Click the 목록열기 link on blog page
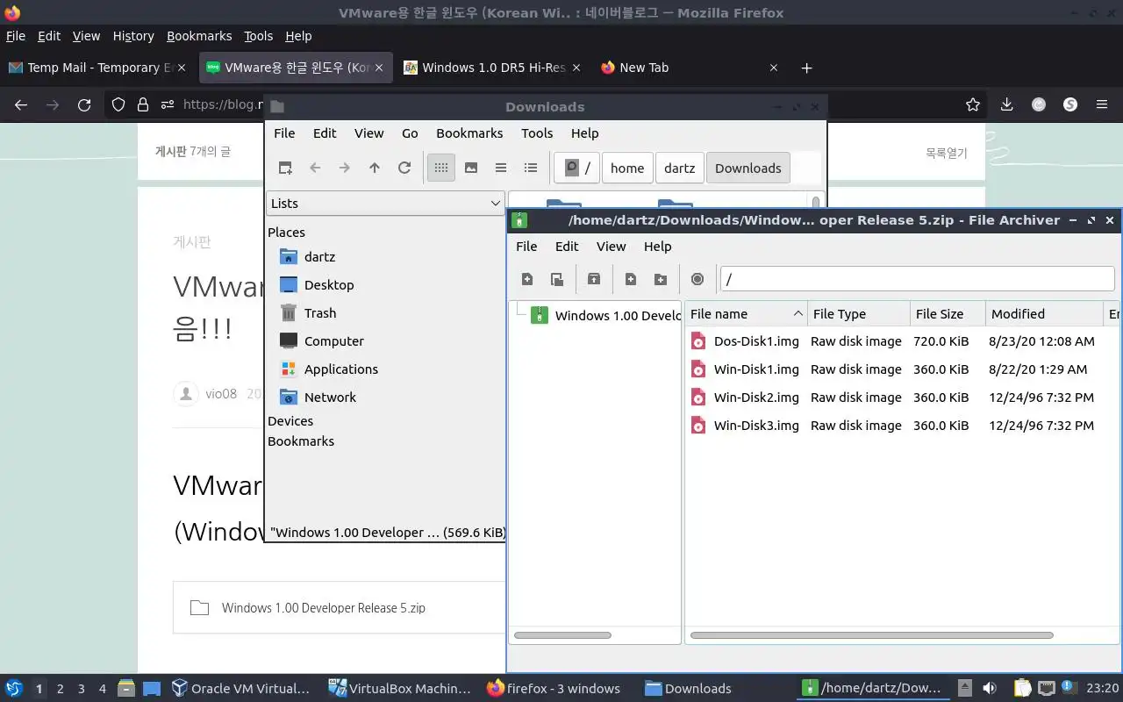Viewport: 1123px width, 702px height. tap(946, 153)
